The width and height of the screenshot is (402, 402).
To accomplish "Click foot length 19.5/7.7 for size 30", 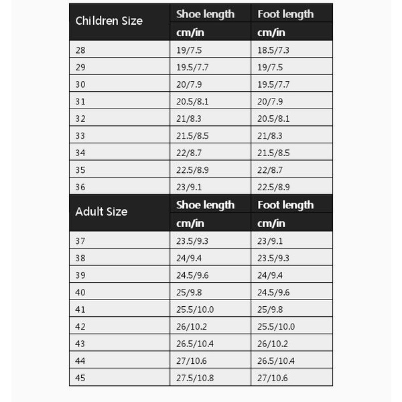I will [291, 83].
